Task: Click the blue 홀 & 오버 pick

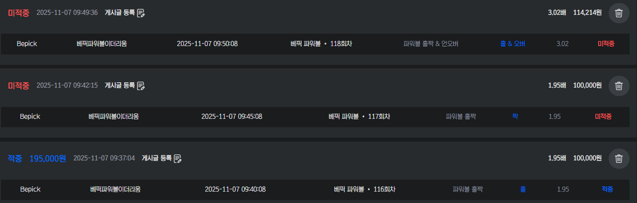Action: tap(512, 44)
